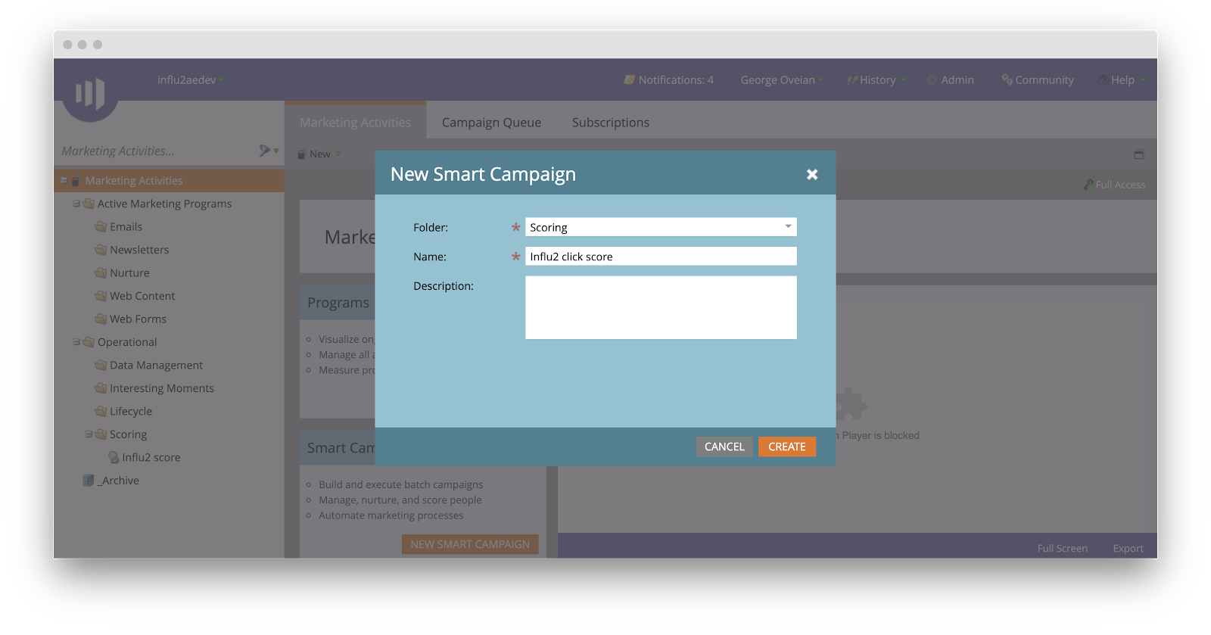This screenshot has height=635, width=1211.
Task: Collapse the Operational folder in tree
Action: pos(76,342)
